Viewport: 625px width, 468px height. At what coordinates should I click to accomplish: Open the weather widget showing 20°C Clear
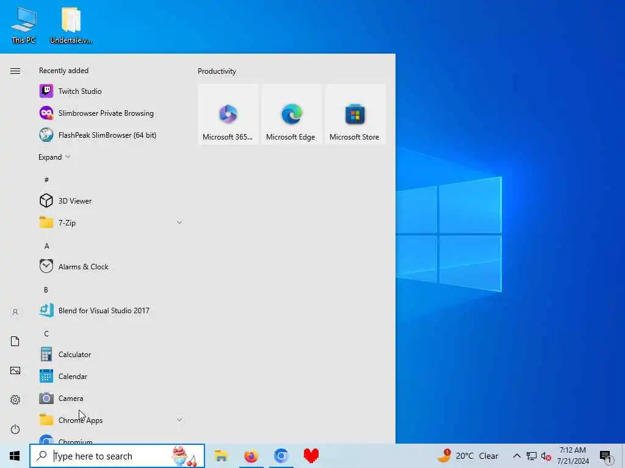pos(468,456)
